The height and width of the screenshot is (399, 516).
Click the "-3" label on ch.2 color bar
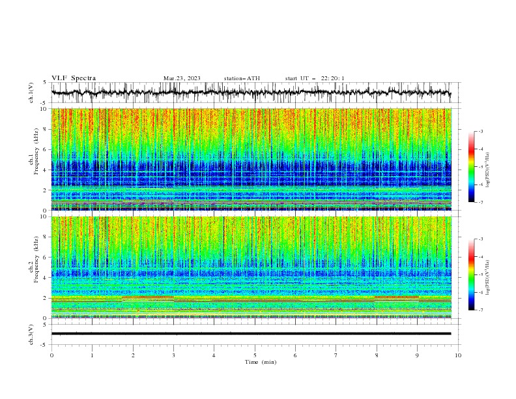(481, 239)
